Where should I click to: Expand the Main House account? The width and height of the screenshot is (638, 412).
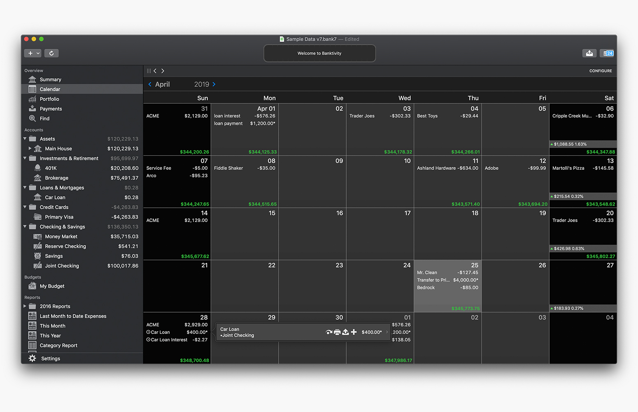tap(30, 148)
